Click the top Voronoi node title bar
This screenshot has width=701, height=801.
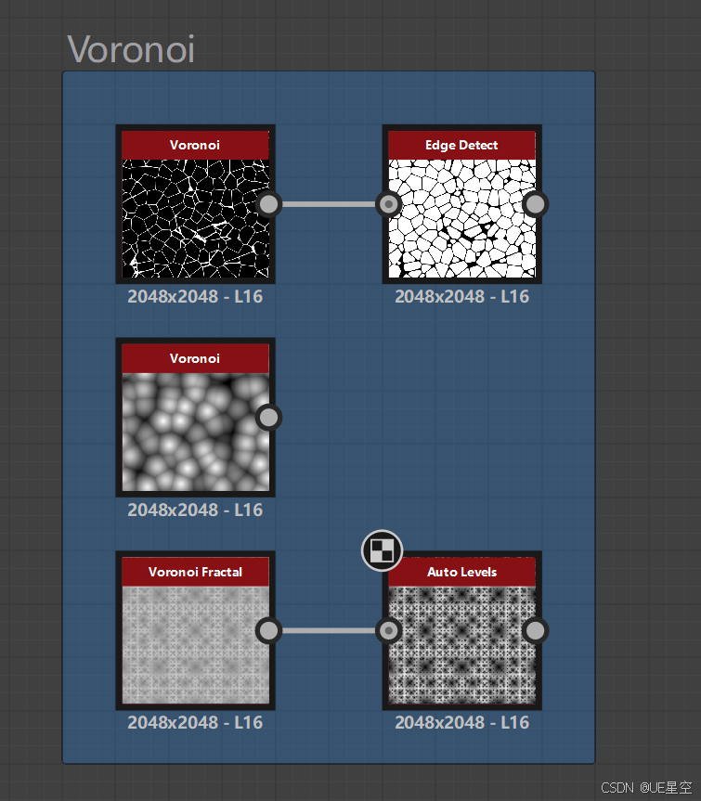(195, 145)
